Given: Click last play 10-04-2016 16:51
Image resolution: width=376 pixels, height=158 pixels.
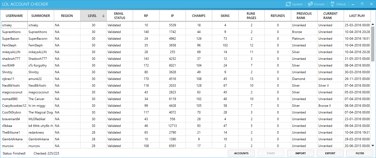Looking at the screenshot, I should [x=357, y=39].
